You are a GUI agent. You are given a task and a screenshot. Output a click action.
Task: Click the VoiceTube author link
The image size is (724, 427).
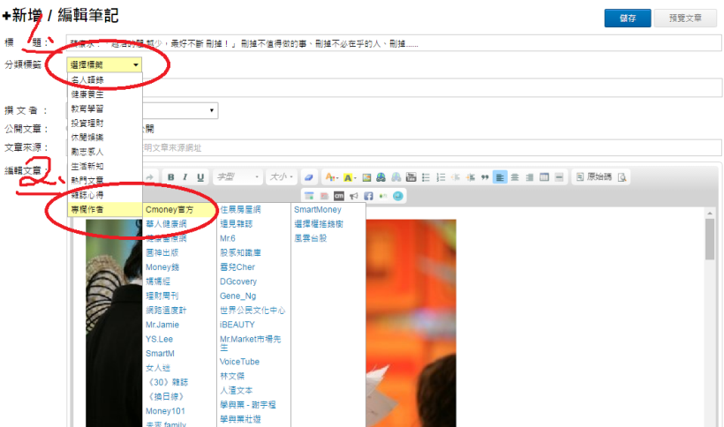(238, 362)
